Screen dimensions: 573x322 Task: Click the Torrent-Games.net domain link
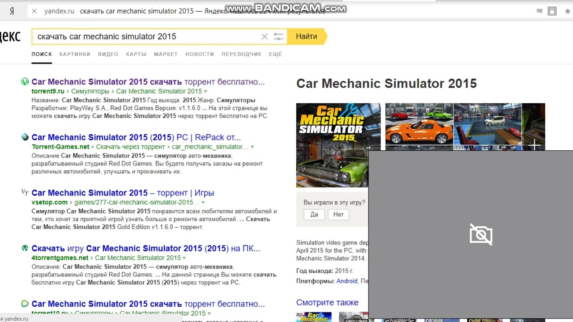(x=60, y=147)
